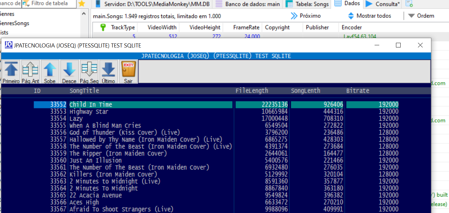Select the Highway Star song row
Screen dimensions: 449x213
(89, 112)
